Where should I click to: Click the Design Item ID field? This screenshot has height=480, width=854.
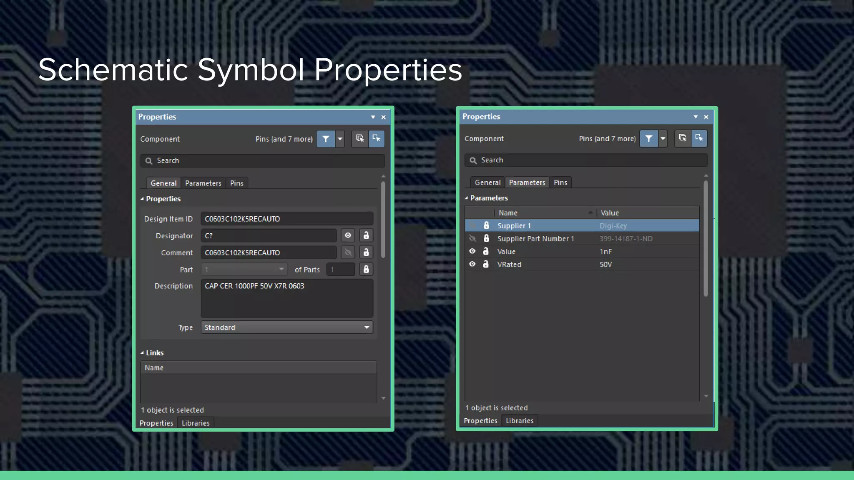coord(287,219)
